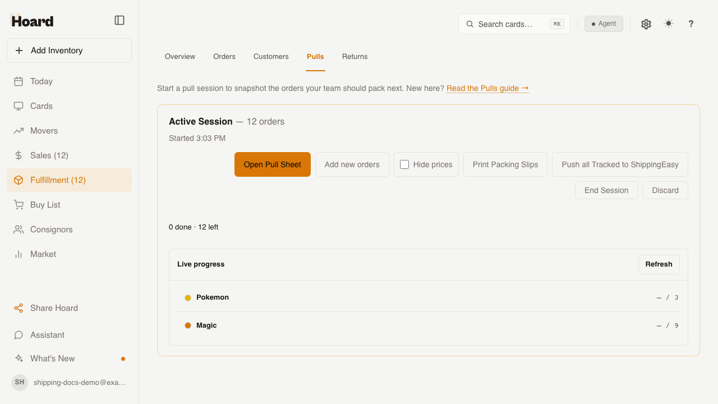
Task: Click the Assistant chat bubble icon
Action: (x=19, y=335)
